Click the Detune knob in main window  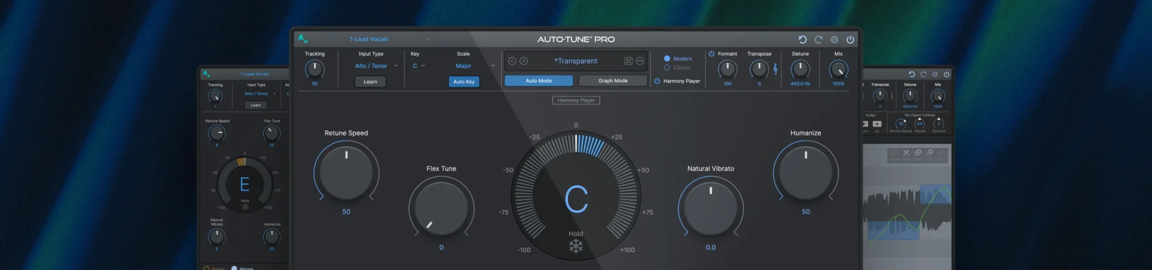point(800,70)
